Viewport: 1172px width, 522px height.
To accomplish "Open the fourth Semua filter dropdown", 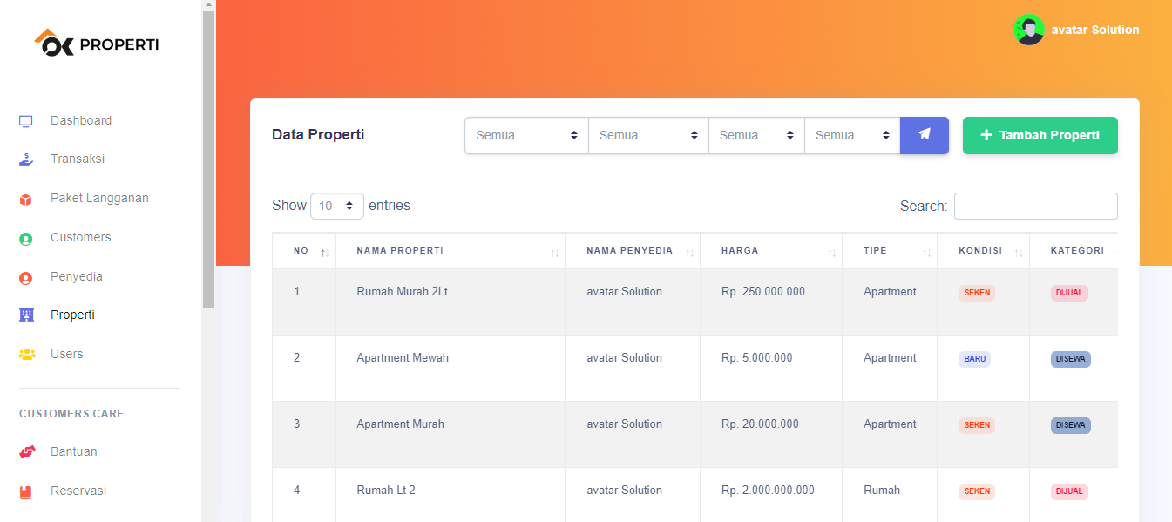I will pyautogui.click(x=851, y=135).
